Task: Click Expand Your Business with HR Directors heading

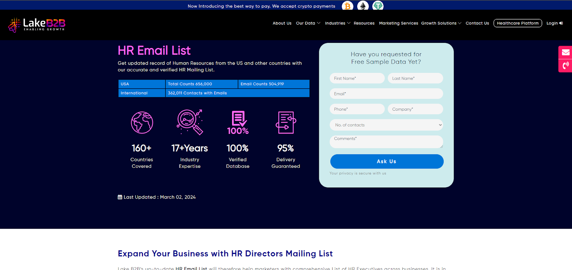Action: 225,254
